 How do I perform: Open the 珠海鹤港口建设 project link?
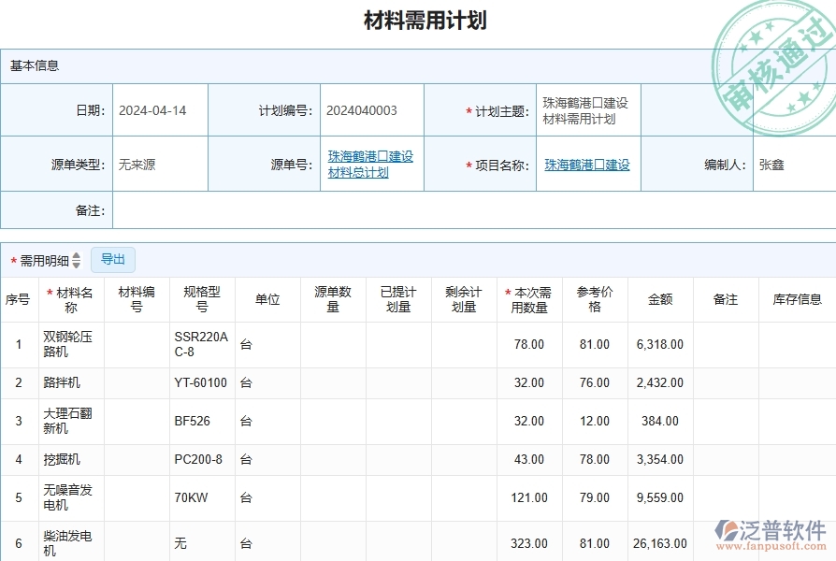588,164
